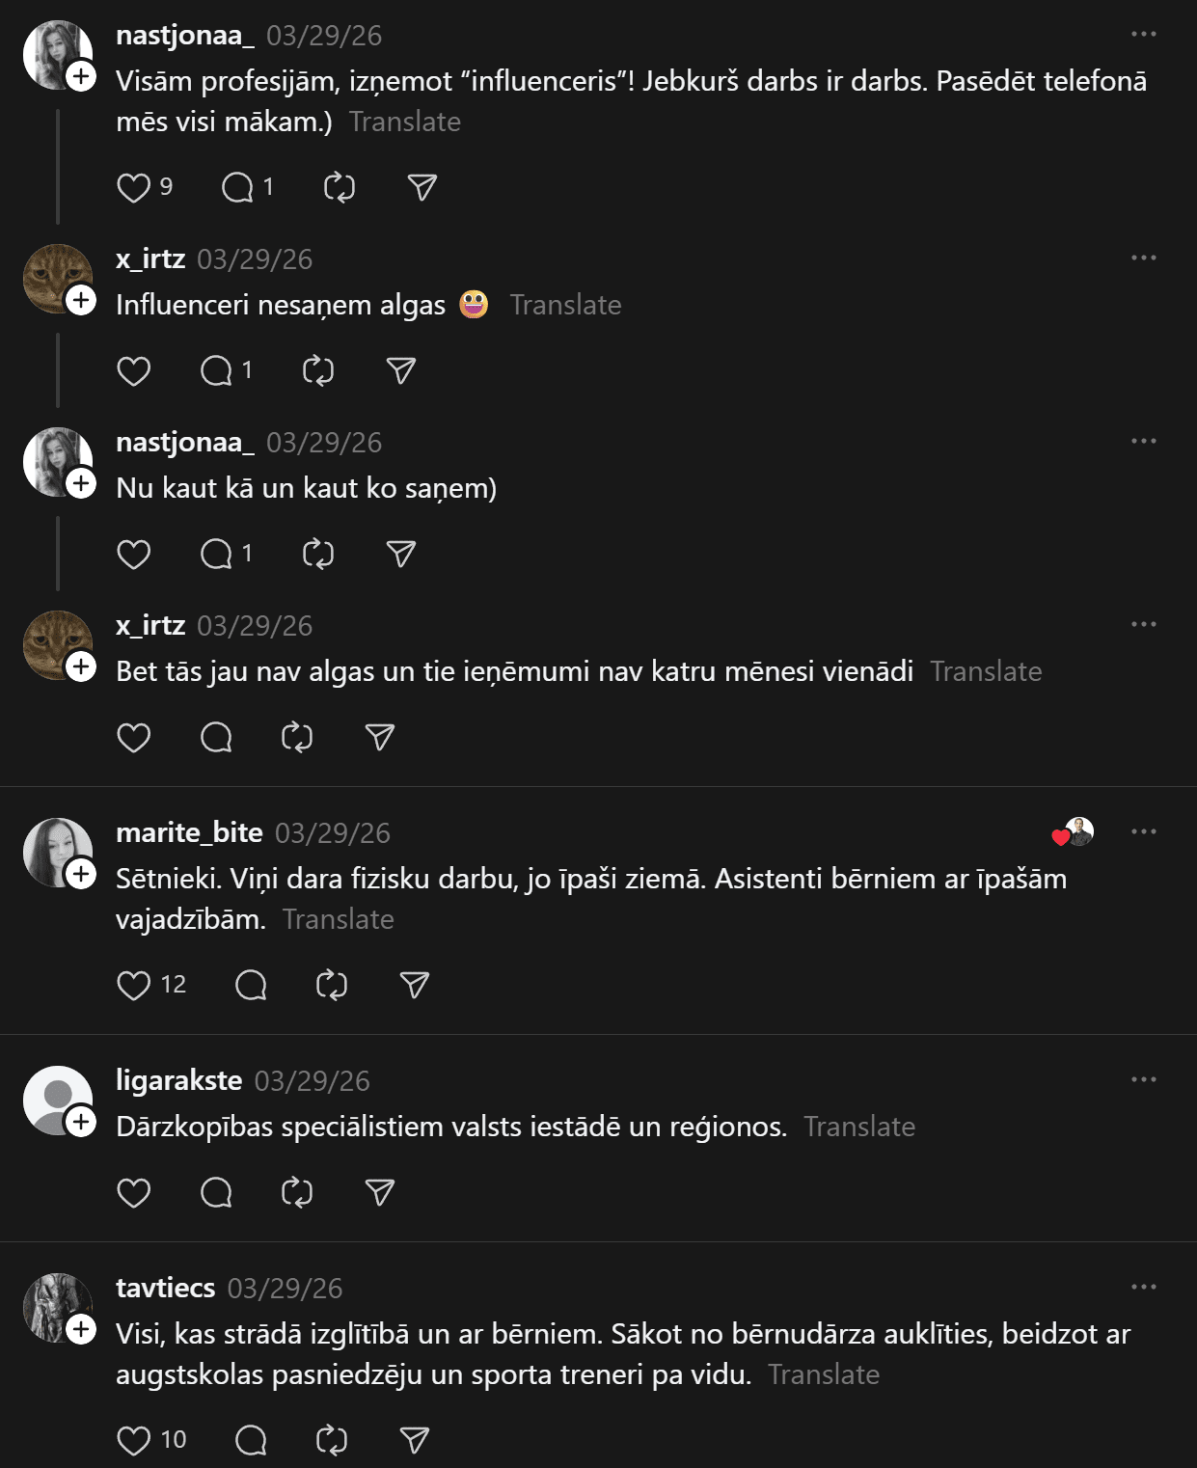This screenshot has height=1468, width=1197.
Task: Like tavtiecs' comment with 10 likes
Action: pos(133,1440)
